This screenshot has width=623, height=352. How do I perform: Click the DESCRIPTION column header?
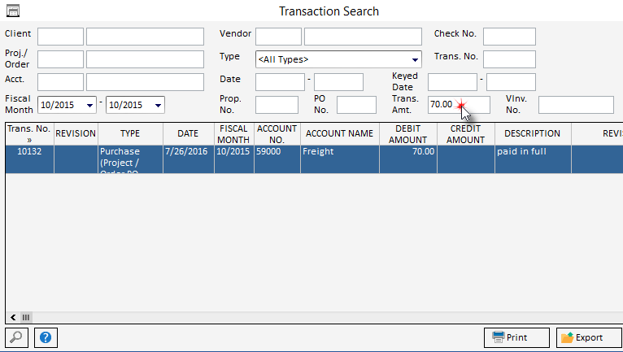pyautogui.click(x=532, y=133)
